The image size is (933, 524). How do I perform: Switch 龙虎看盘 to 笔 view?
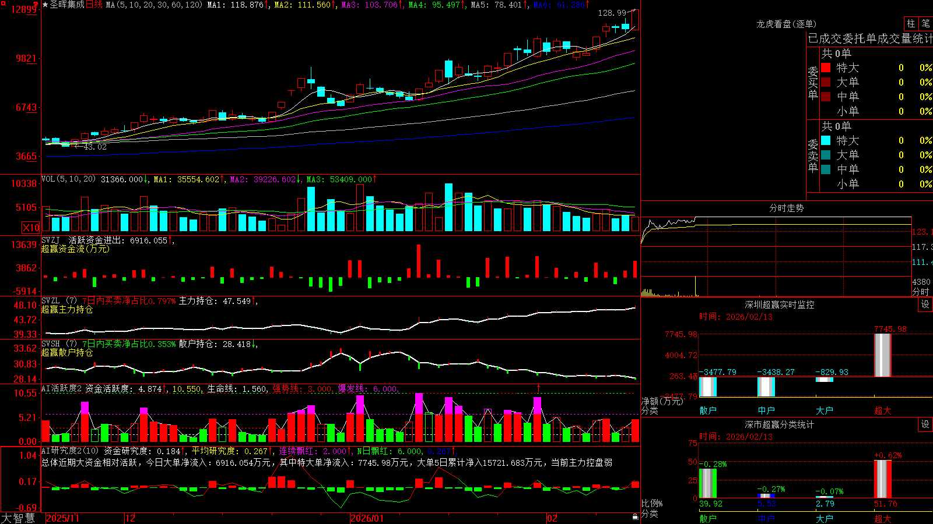tap(926, 23)
